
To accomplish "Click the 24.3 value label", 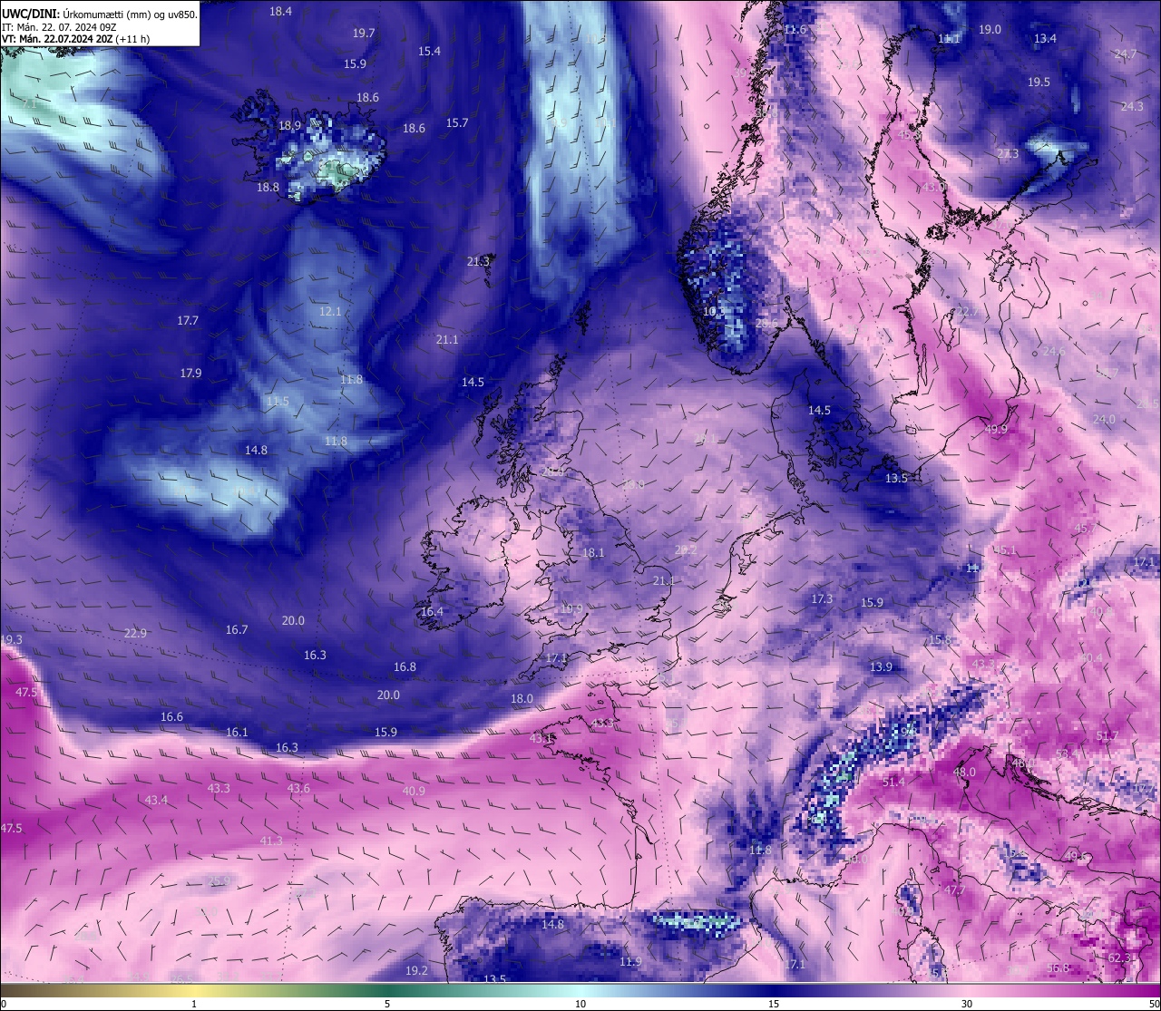I will click(1132, 107).
